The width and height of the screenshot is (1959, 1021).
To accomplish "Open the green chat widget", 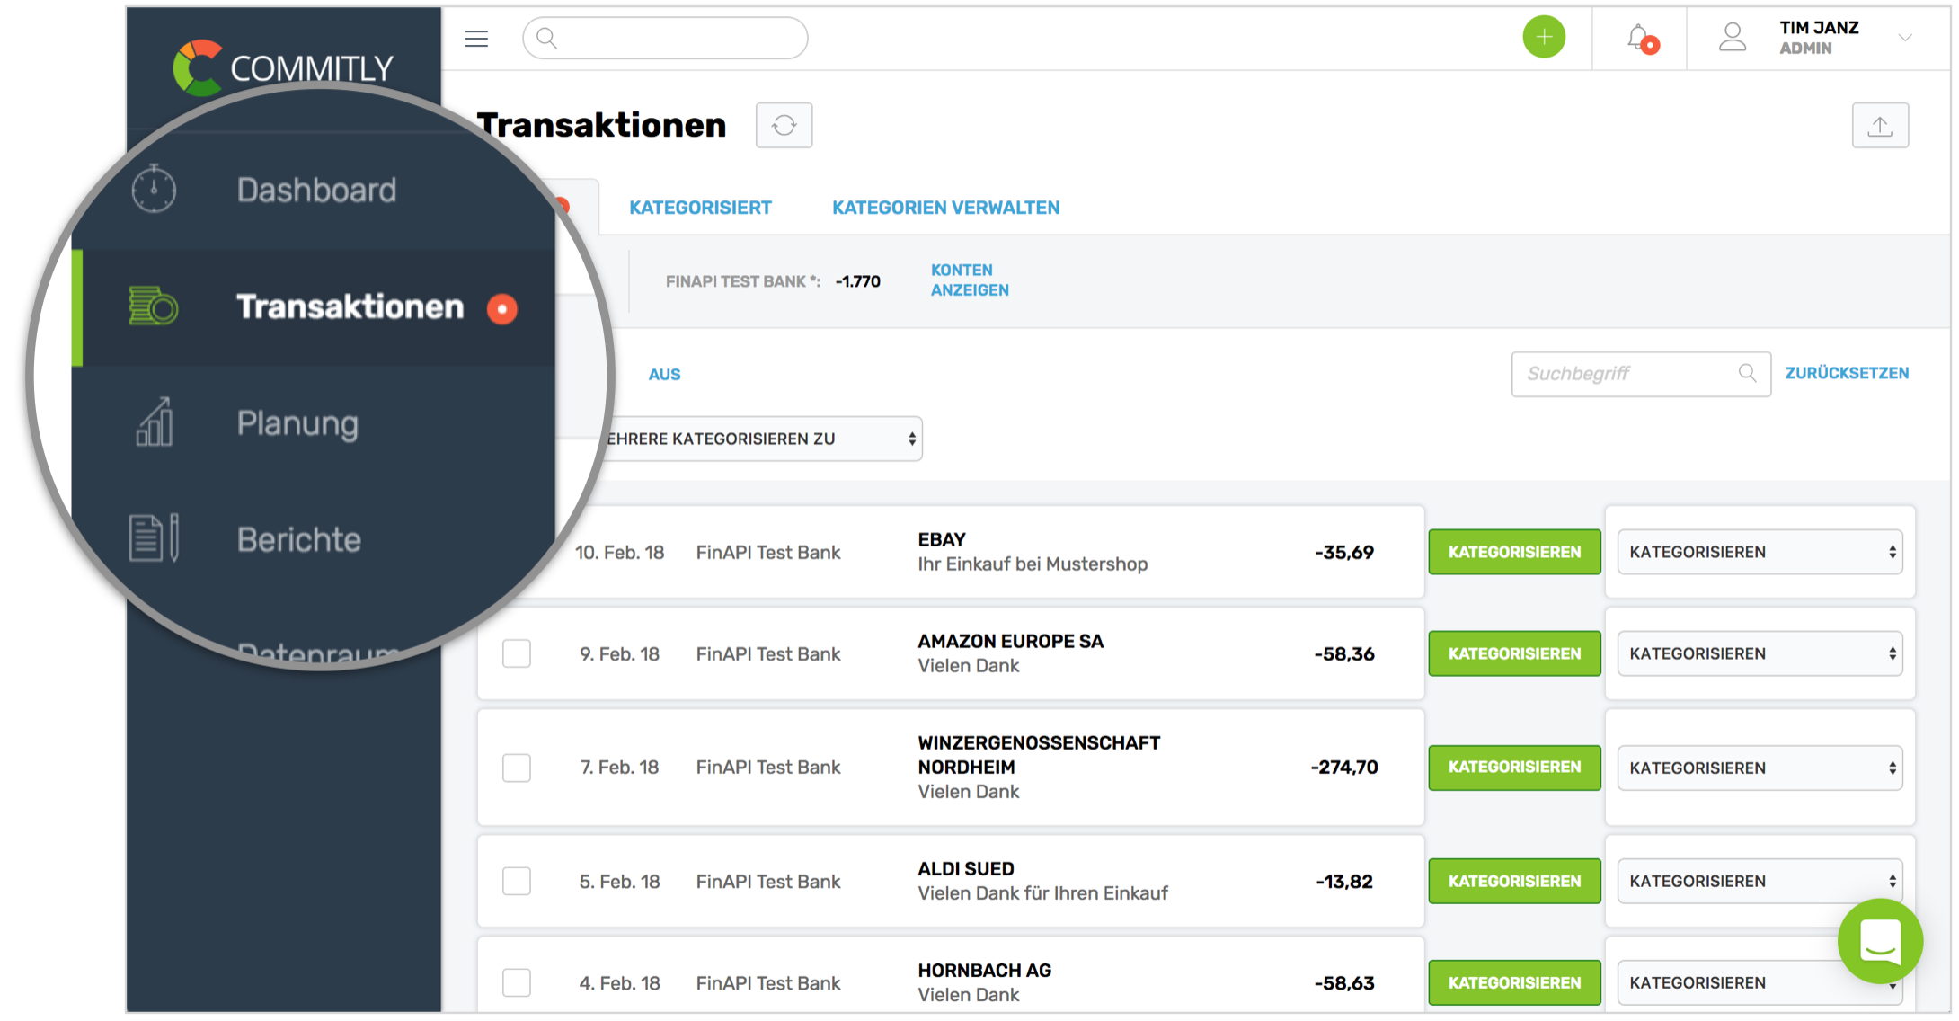I will click(x=1880, y=941).
